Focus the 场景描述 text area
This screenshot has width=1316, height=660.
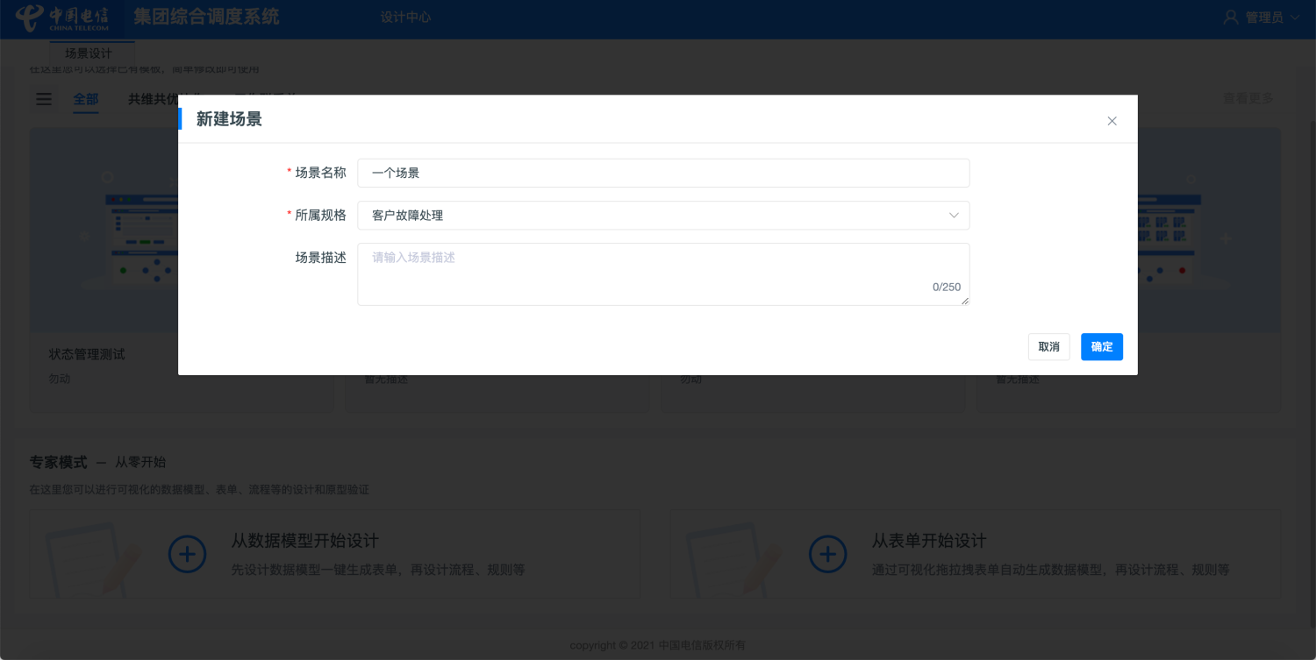point(663,274)
